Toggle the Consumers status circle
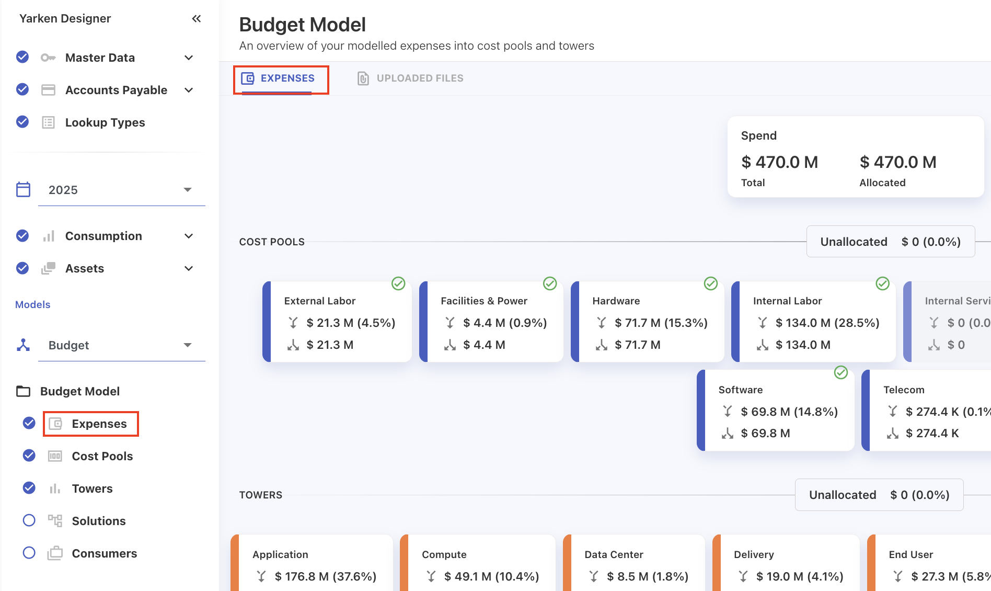 tap(29, 553)
